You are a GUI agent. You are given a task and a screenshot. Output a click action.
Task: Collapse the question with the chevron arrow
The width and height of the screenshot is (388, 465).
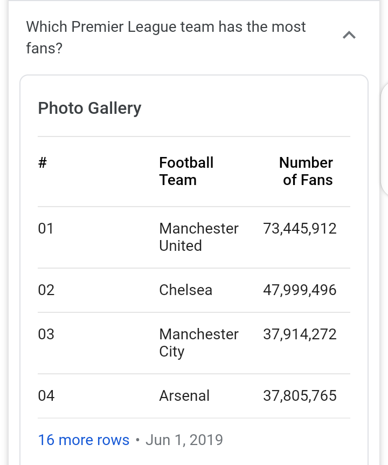[x=349, y=36]
